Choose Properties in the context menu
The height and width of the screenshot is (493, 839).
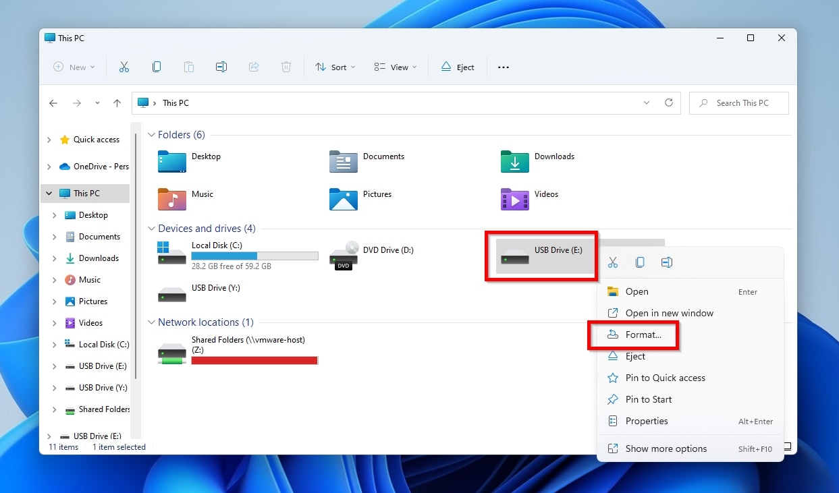pyautogui.click(x=646, y=421)
